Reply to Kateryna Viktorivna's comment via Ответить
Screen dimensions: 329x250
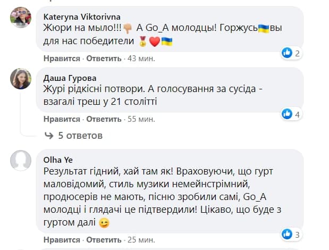coord(100,59)
